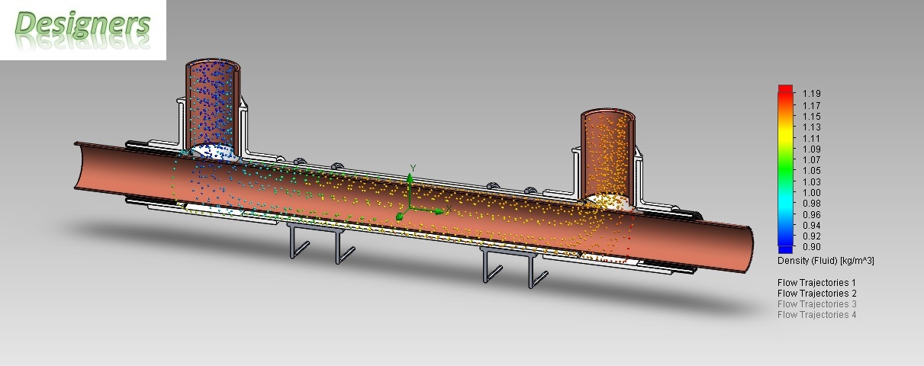
Task: Click the 1.13 legend value
Action: pyautogui.click(x=811, y=127)
